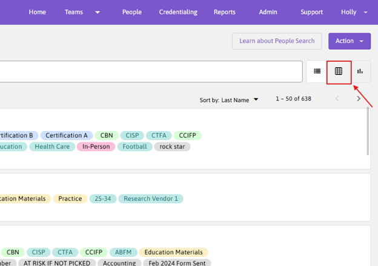Go to previous page of results
378x266 pixels.
pos(337,99)
